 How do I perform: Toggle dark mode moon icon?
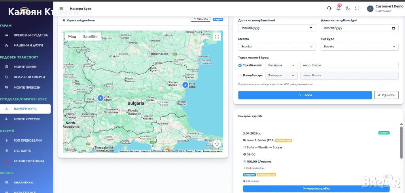pyautogui.click(x=348, y=8)
